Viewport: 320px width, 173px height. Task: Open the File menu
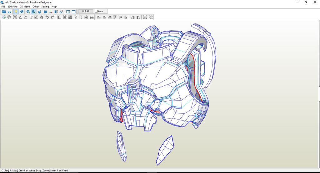coord(3,7)
